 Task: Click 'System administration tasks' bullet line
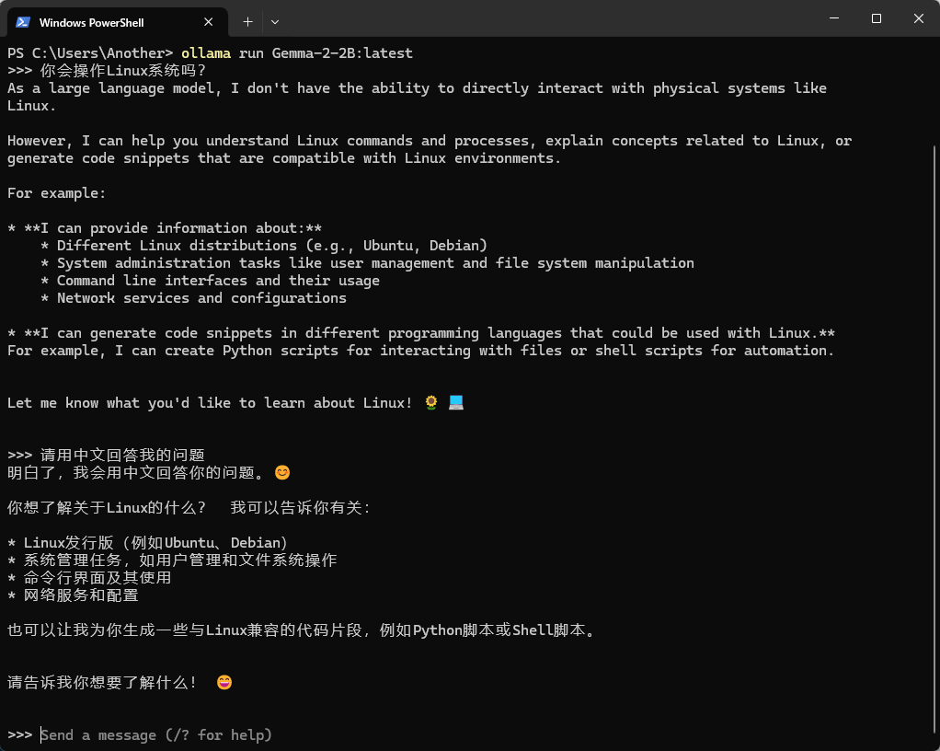pos(368,263)
